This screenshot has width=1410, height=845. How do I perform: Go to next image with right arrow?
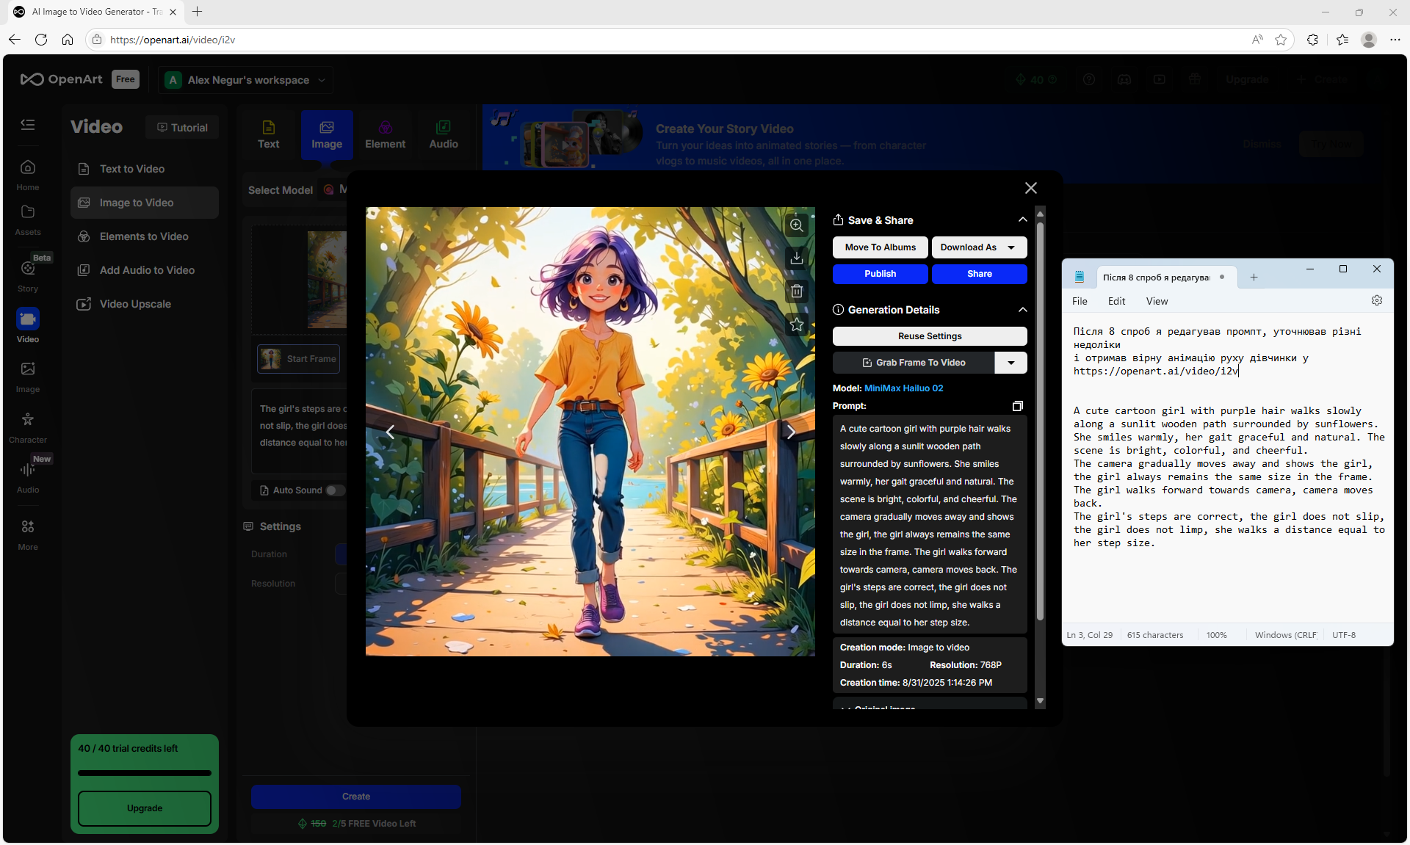click(791, 432)
